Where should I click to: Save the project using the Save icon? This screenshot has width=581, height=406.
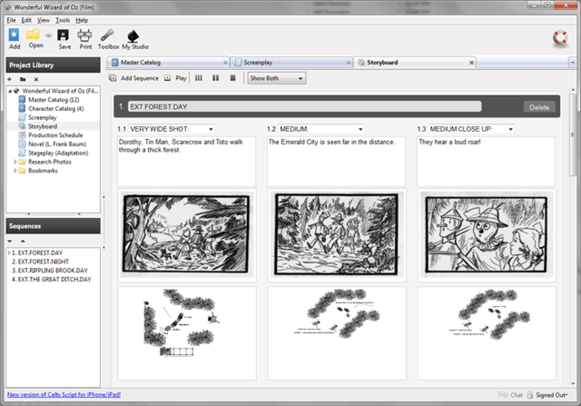(63, 35)
